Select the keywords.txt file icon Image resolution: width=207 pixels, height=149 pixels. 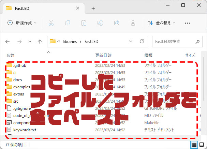[x=9, y=130]
